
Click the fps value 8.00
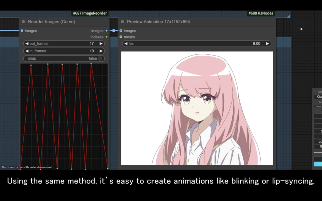pos(257,44)
